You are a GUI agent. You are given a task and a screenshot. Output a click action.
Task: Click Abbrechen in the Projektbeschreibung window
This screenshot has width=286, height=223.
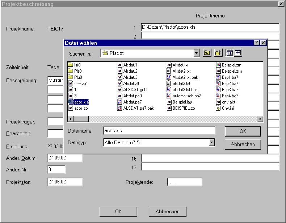[x=168, y=211]
